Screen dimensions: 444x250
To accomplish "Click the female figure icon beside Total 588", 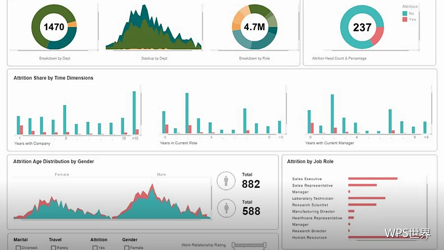I will [x=226, y=208].
